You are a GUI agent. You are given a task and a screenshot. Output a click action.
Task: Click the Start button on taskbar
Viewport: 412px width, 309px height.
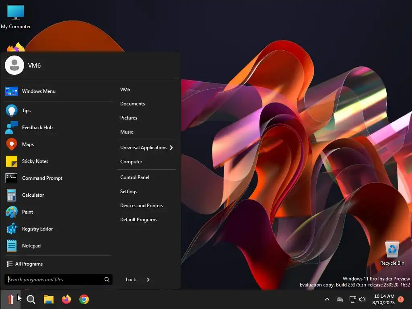10,299
